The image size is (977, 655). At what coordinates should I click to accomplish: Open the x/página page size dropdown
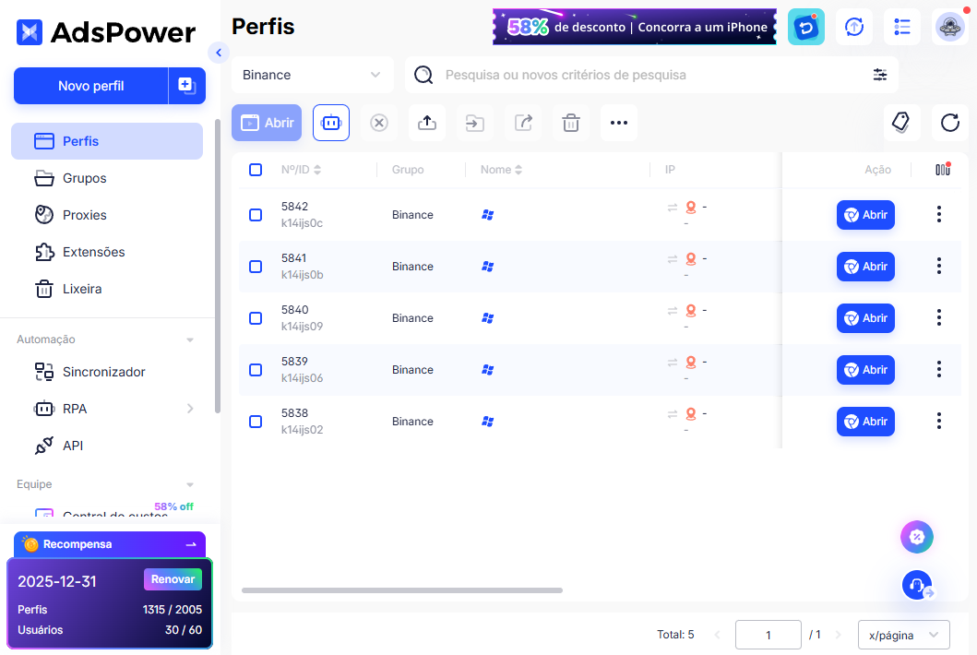(x=904, y=635)
